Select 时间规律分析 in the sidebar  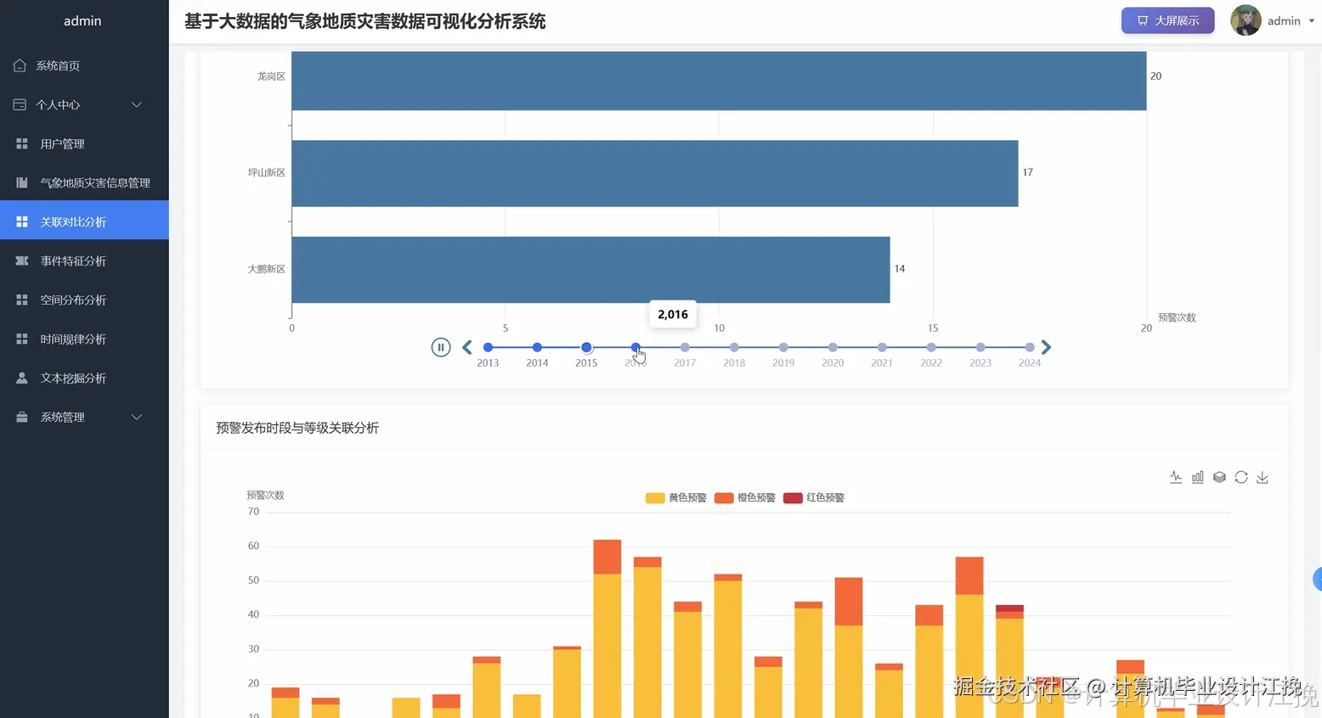(x=84, y=339)
